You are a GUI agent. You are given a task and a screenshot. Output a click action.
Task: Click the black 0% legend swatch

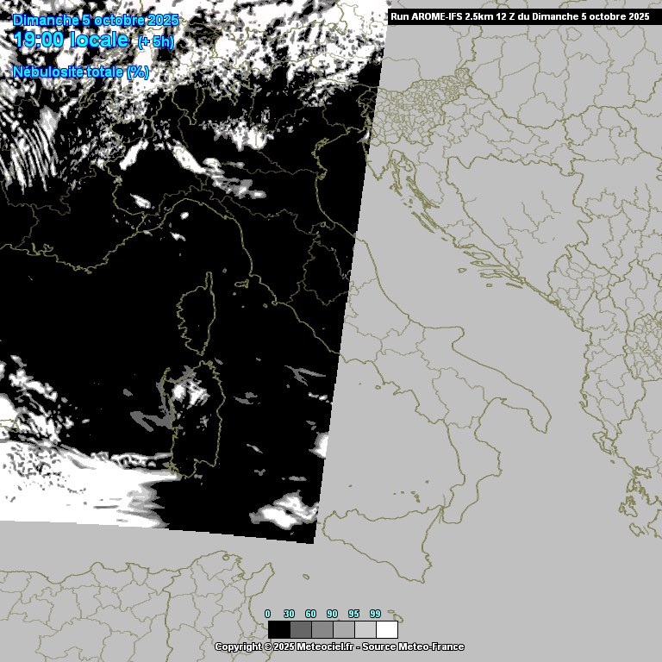pos(279,629)
